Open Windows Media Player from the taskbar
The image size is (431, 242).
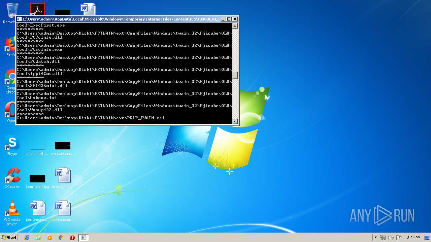(x=49, y=238)
